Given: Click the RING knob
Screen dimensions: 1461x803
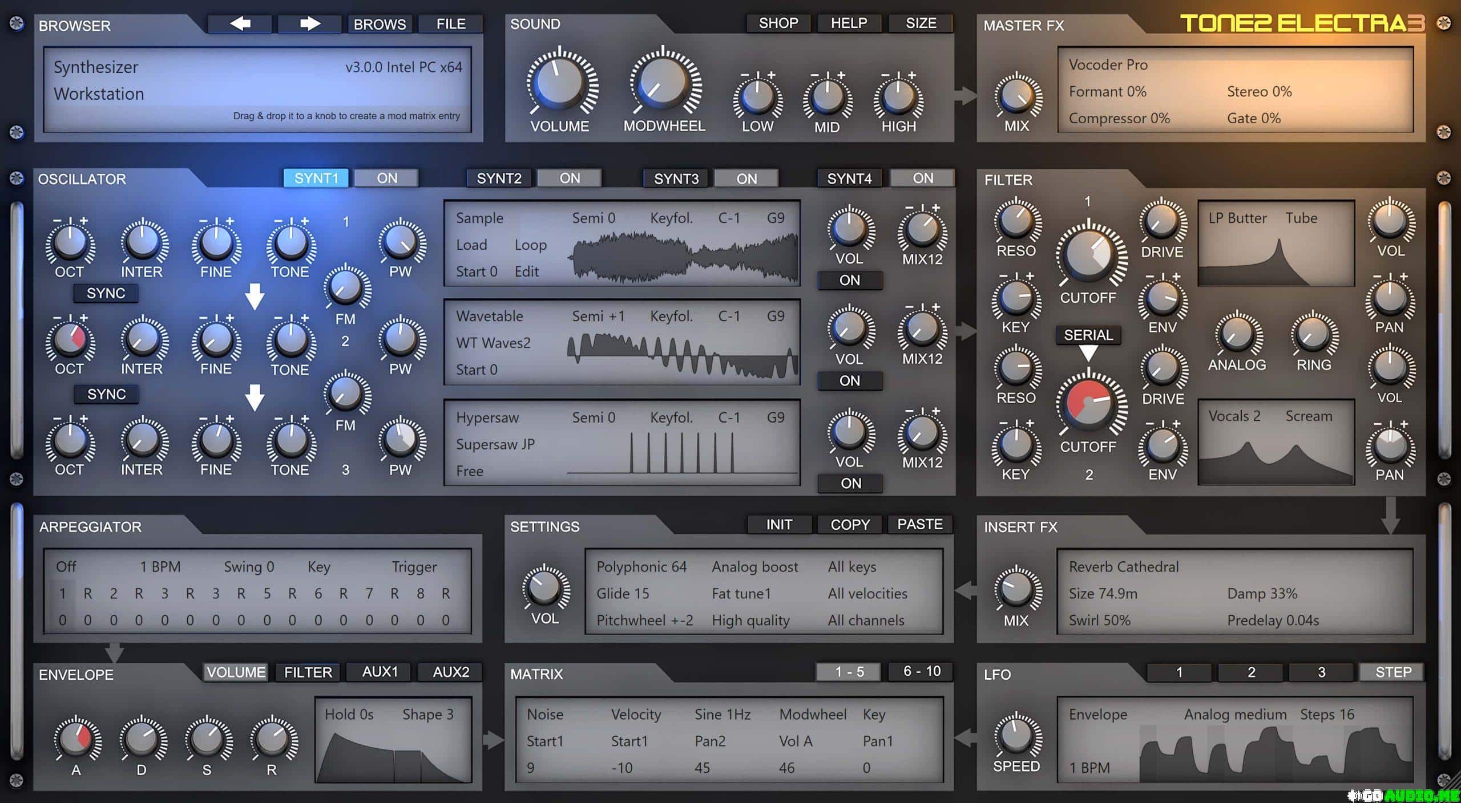Looking at the screenshot, I should [x=1313, y=335].
